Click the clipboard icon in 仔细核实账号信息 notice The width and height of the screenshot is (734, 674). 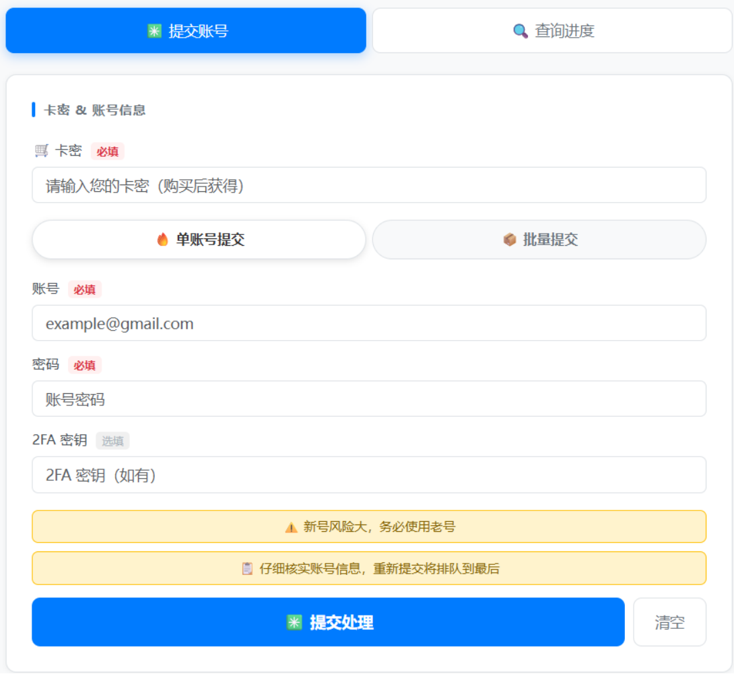(x=247, y=569)
